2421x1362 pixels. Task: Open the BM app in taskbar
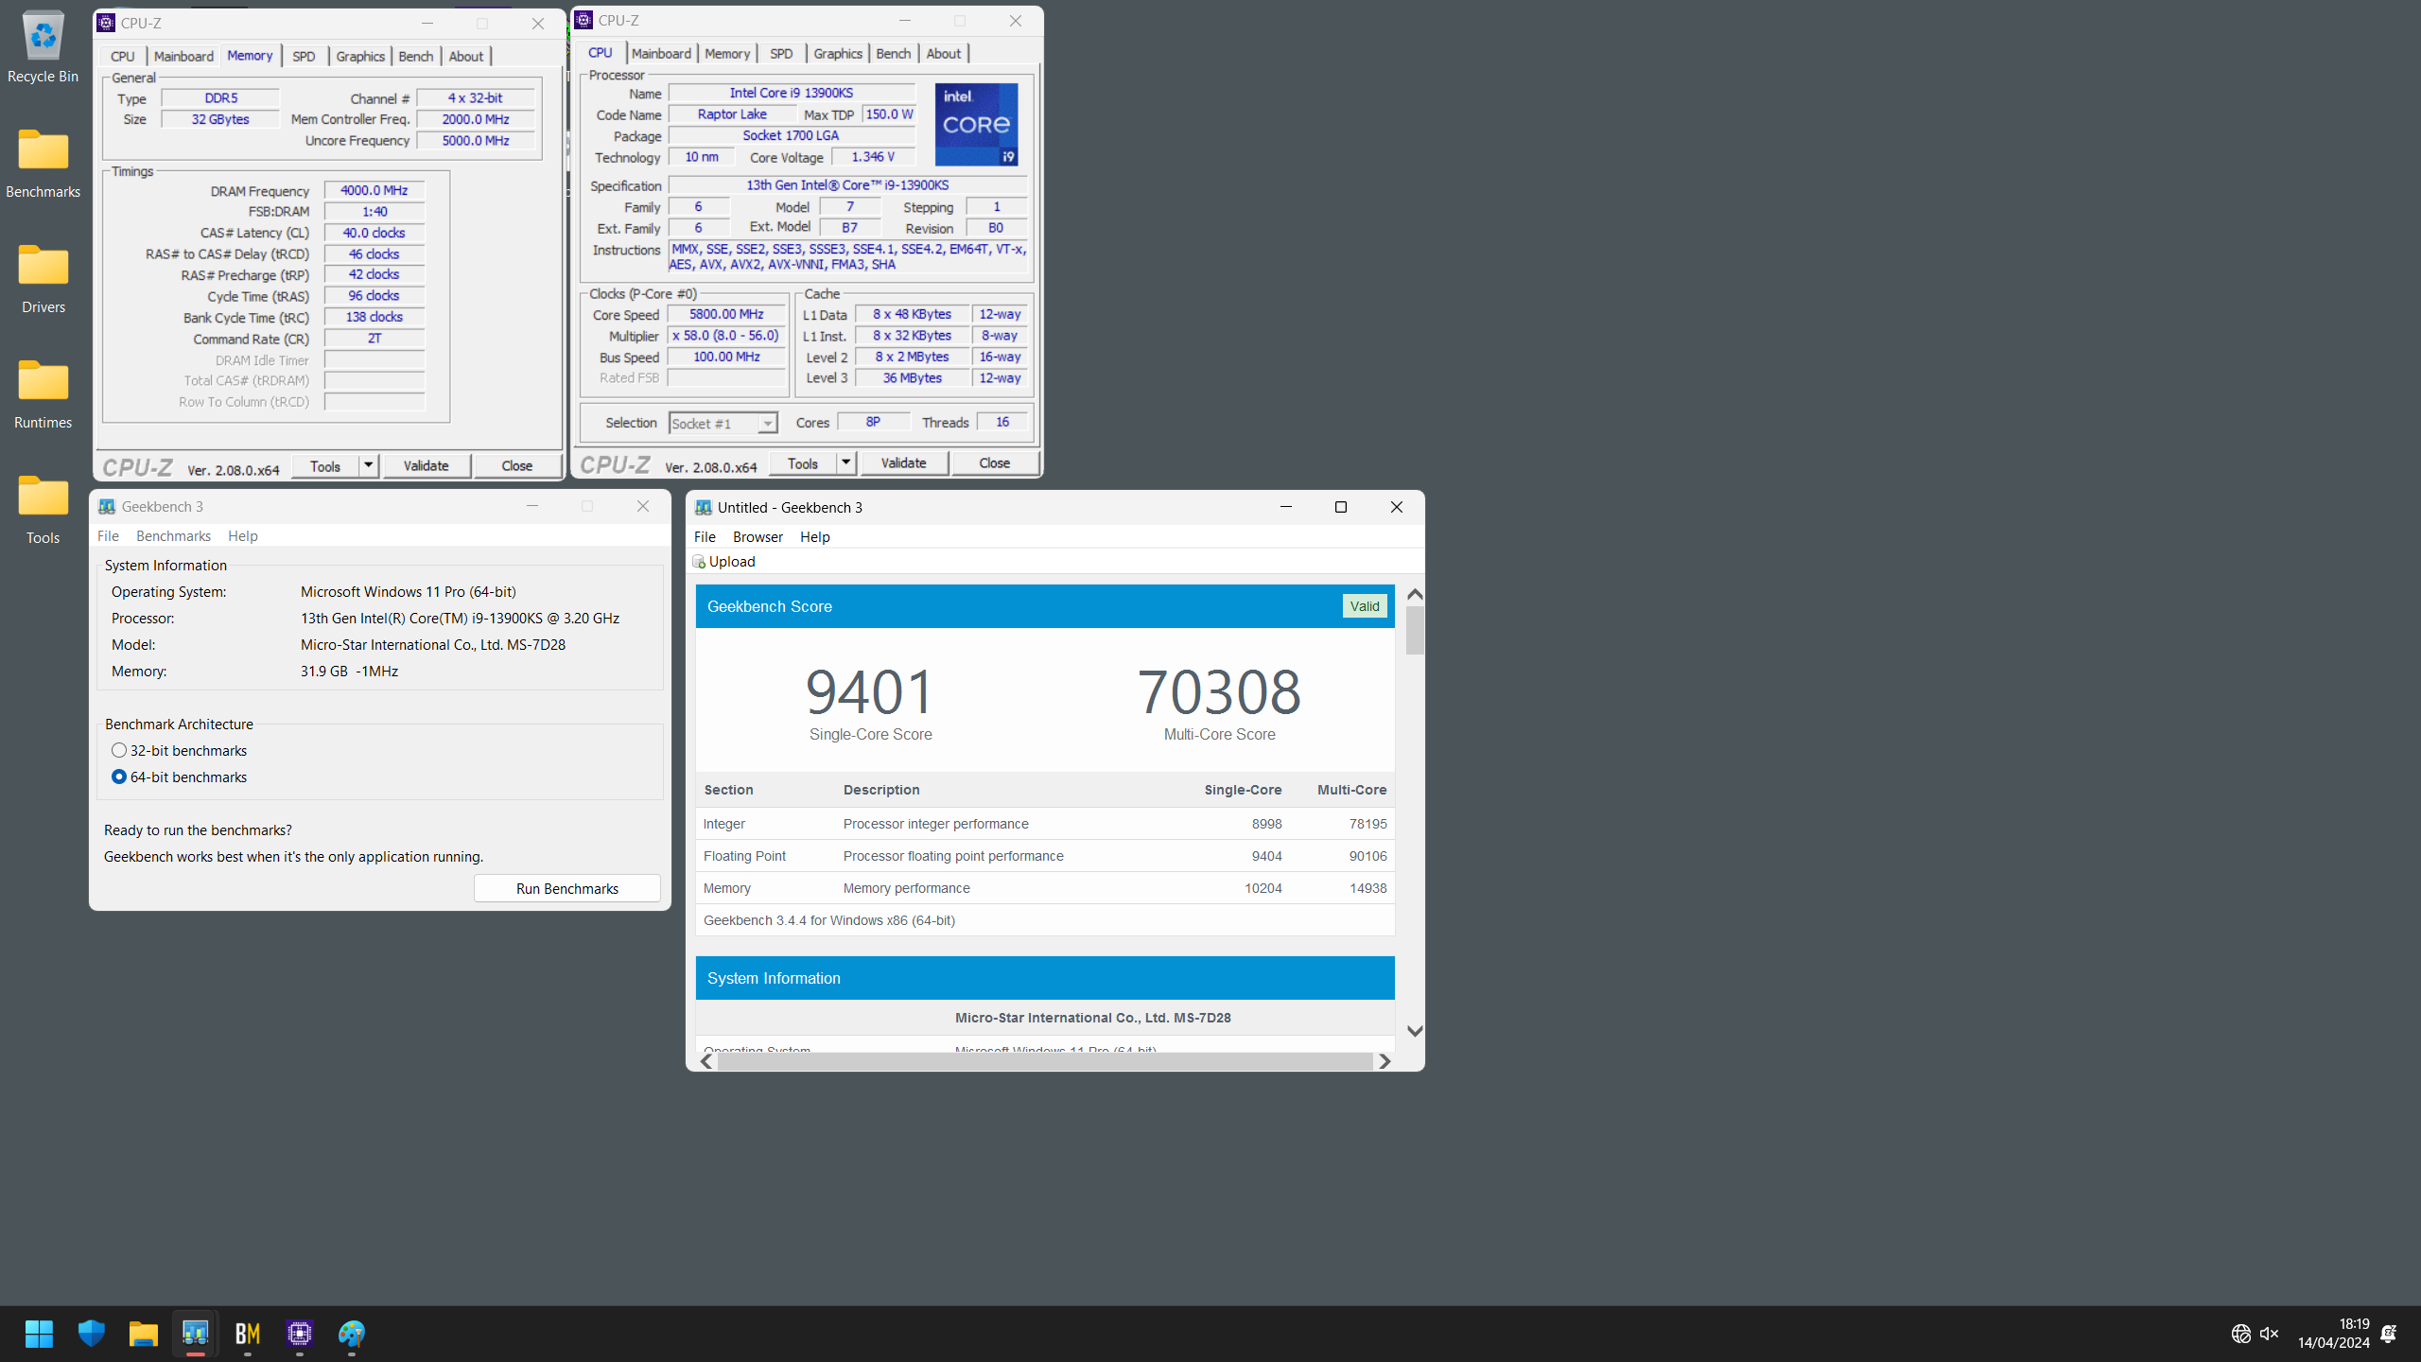(247, 1334)
